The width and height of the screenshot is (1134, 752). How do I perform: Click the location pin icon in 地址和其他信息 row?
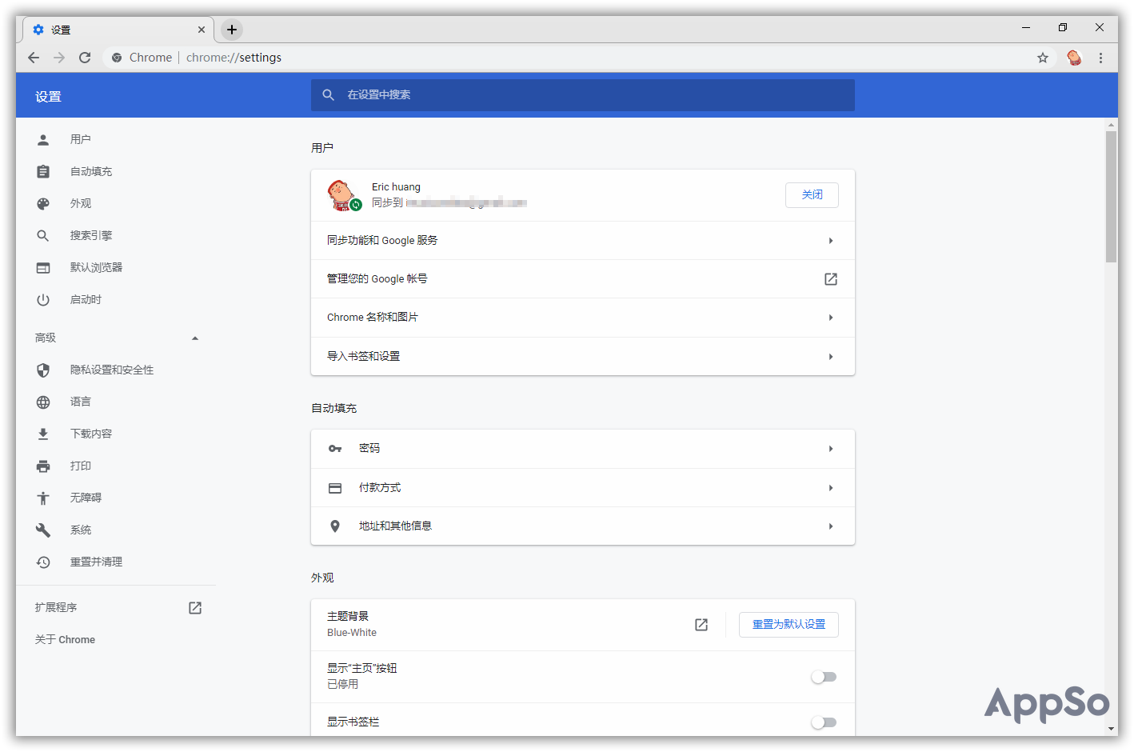pyautogui.click(x=335, y=526)
